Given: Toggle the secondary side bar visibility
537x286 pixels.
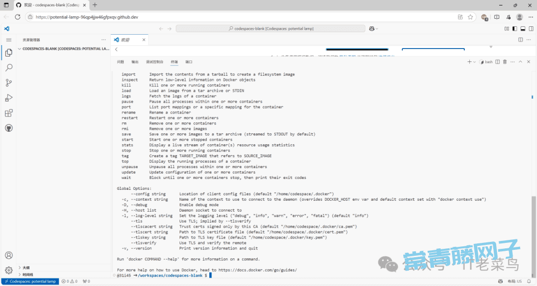Looking at the screenshot, I should [x=531, y=29].
